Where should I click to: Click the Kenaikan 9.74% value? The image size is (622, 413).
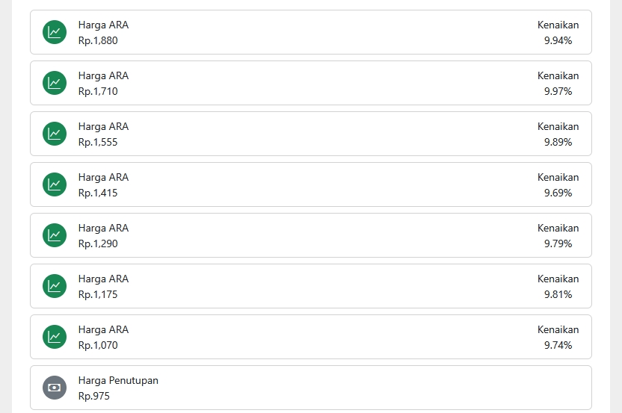point(558,345)
